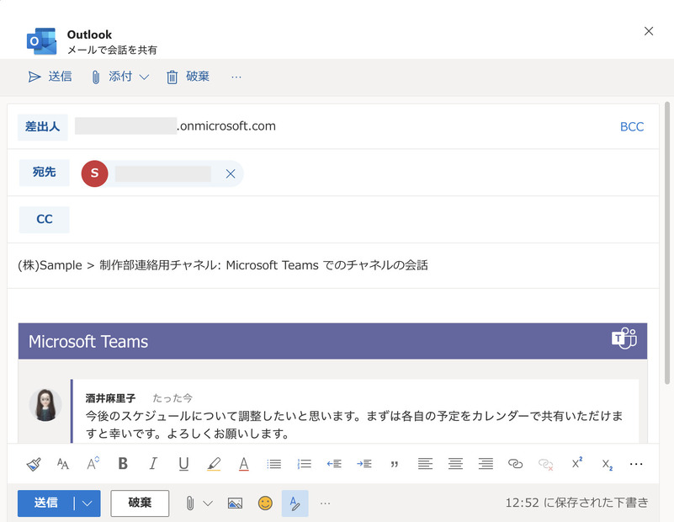Click the Microsoft Teams logo in banner
674x522 pixels.
point(624,338)
